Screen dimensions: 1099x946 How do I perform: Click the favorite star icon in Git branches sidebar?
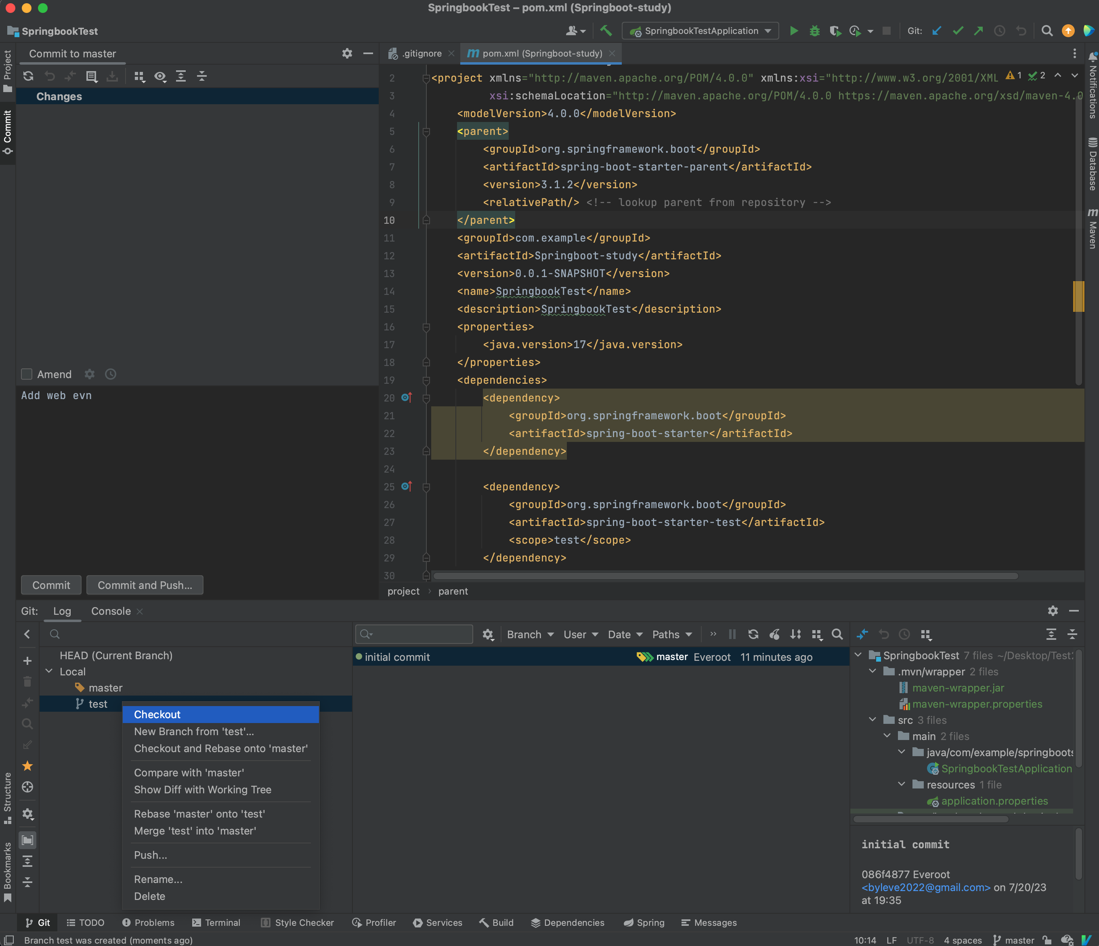(x=27, y=765)
